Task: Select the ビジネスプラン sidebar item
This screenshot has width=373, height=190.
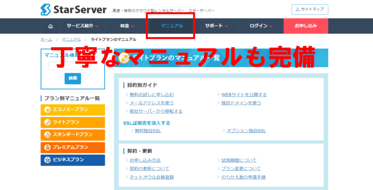Action: coord(73,160)
